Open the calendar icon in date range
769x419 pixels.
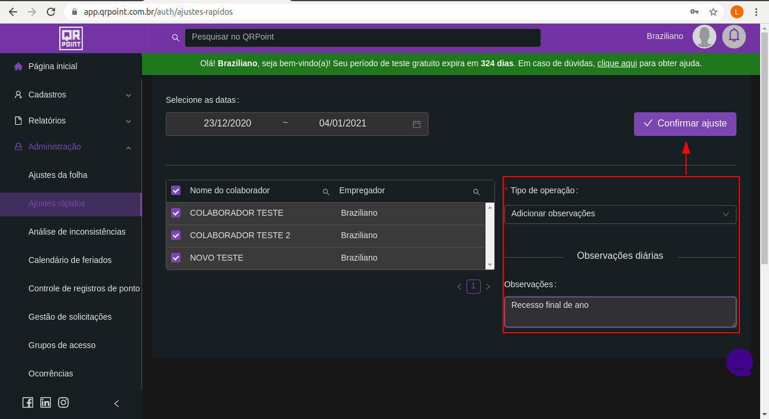(417, 124)
